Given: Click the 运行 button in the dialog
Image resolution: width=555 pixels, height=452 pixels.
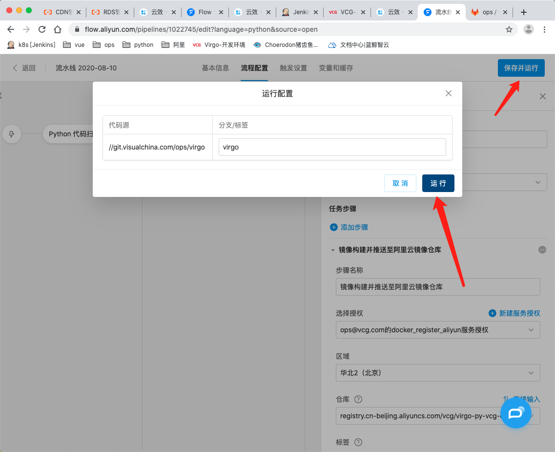Looking at the screenshot, I should pyautogui.click(x=438, y=183).
